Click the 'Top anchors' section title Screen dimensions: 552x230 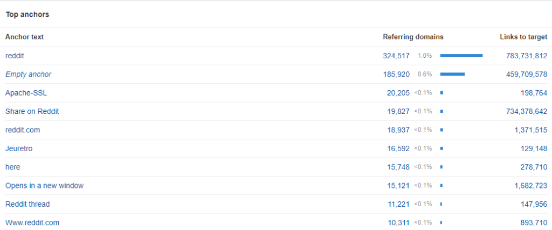pyautogui.click(x=27, y=15)
